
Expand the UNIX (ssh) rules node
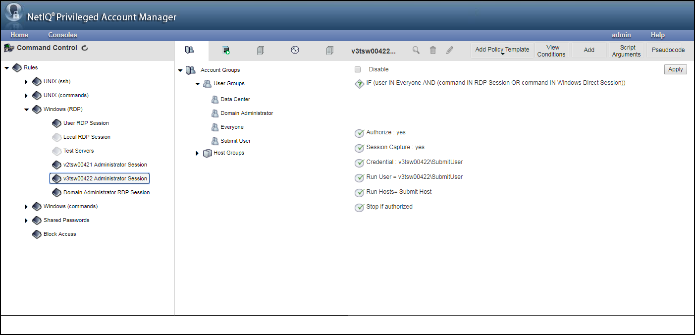pyautogui.click(x=27, y=82)
